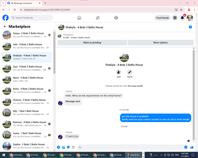The width and height of the screenshot is (198, 158).
Task: Open Chrome profile avatar icon
Action: (189, 9)
